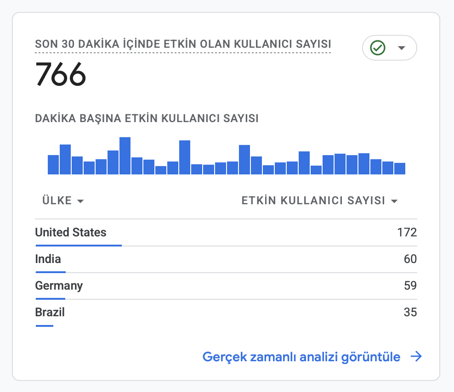The width and height of the screenshot is (454, 392).
Task: Click the tallest bar in the chart
Action: 125,156
